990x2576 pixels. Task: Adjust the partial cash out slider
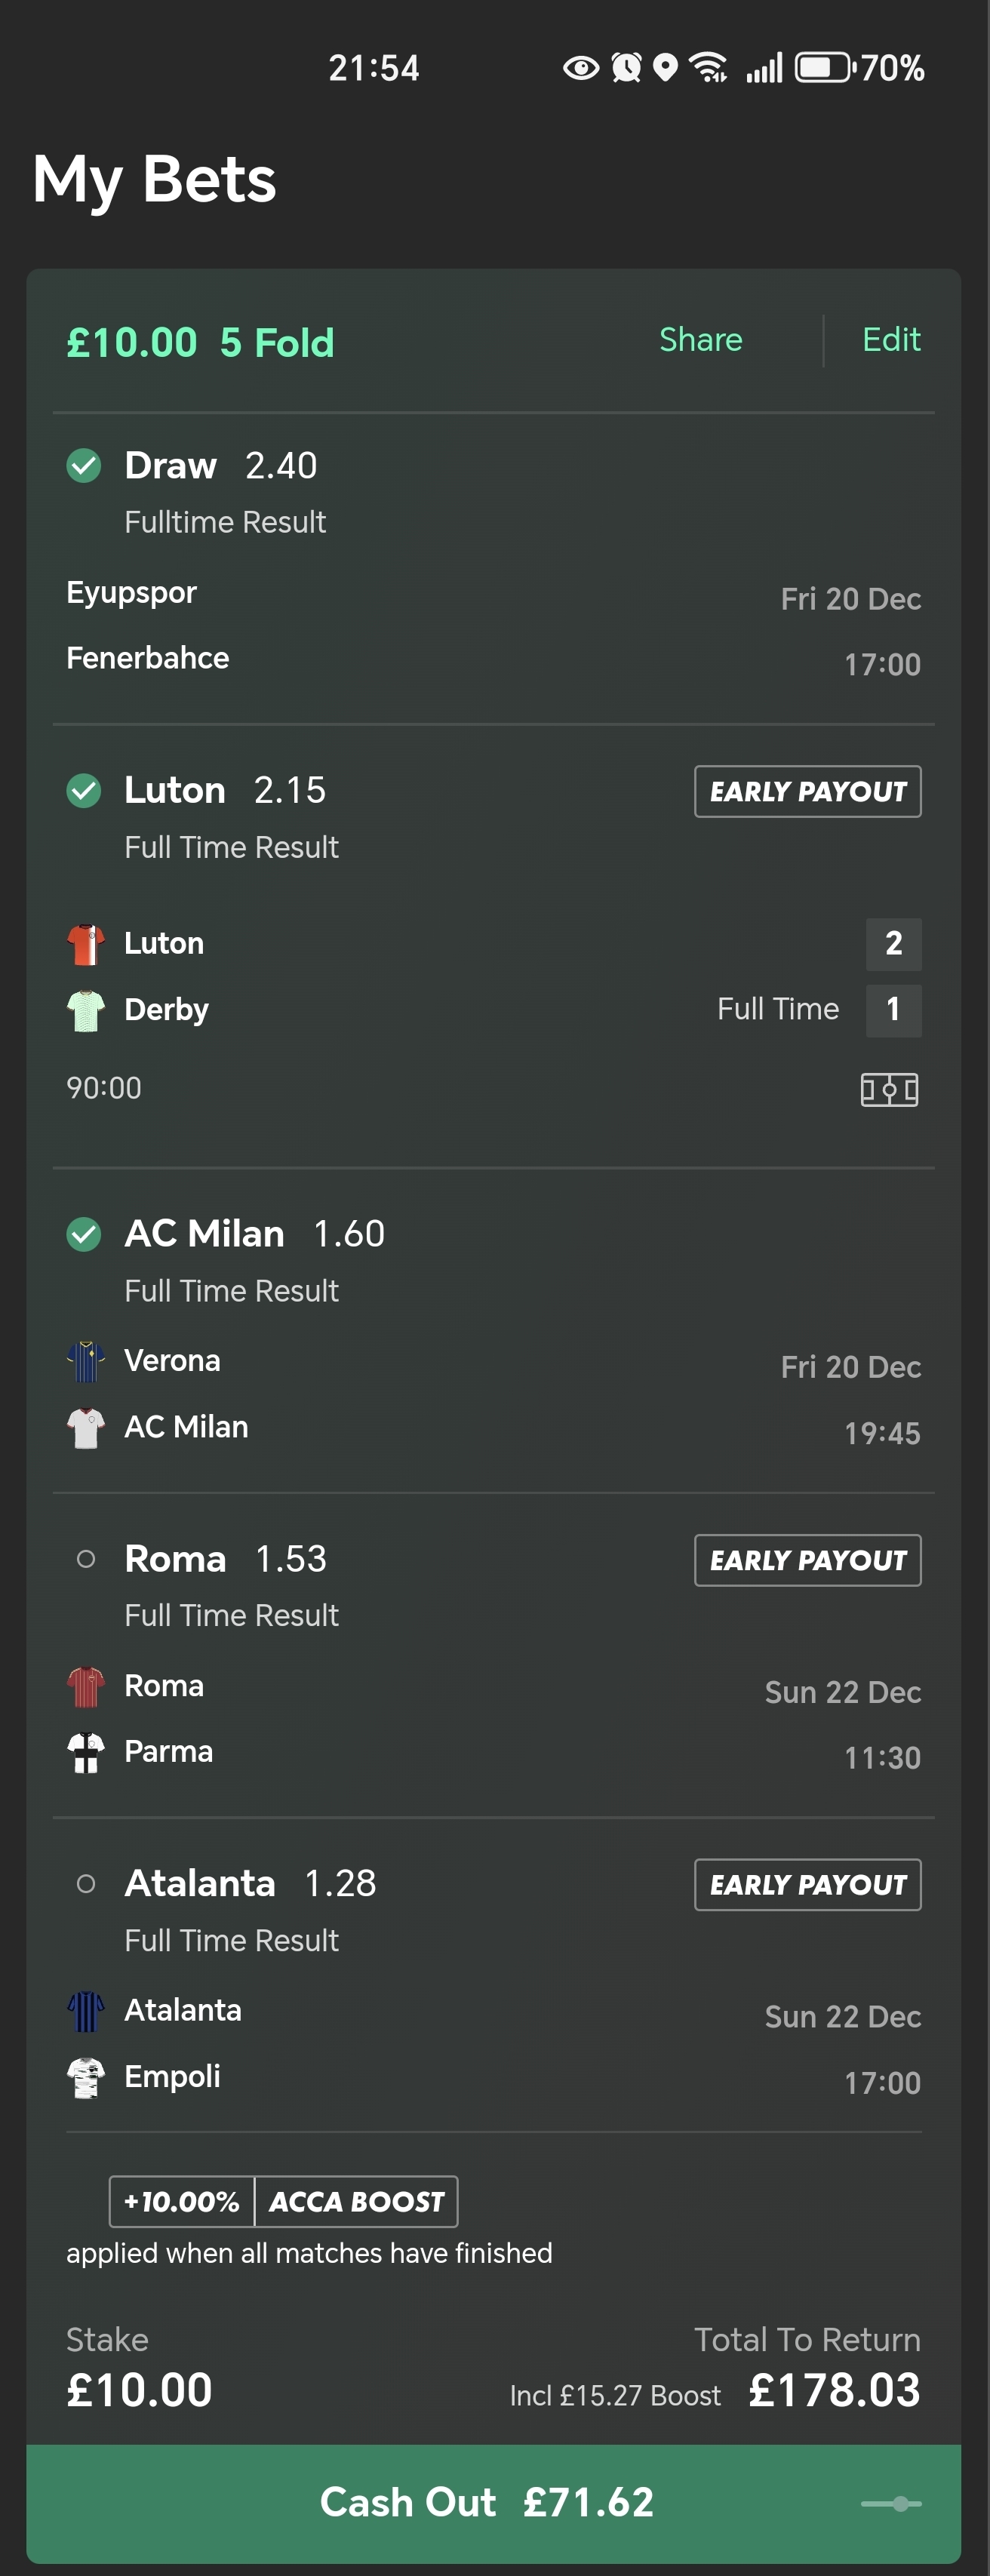891,2503
